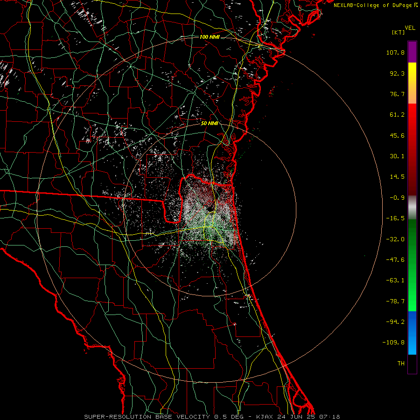
Task: Click the -63.1 value on velocity scale
Action: click(x=395, y=280)
